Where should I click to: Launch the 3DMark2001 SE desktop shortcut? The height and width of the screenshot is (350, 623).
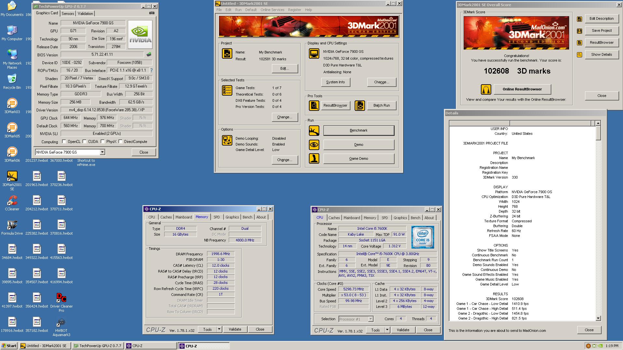coord(12,181)
